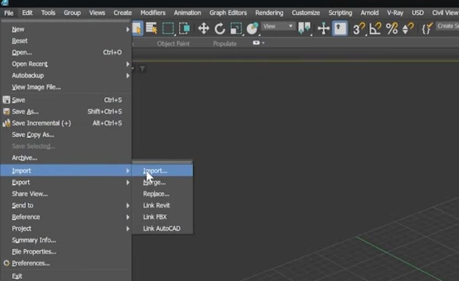Toggle the Spinner Snap icon
Image resolution: width=459 pixels, height=281 pixels.
(x=407, y=28)
